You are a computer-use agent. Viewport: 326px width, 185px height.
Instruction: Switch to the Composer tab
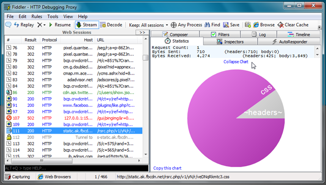click(175, 34)
